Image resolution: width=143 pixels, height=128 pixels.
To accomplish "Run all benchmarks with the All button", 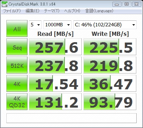I will [17, 28].
